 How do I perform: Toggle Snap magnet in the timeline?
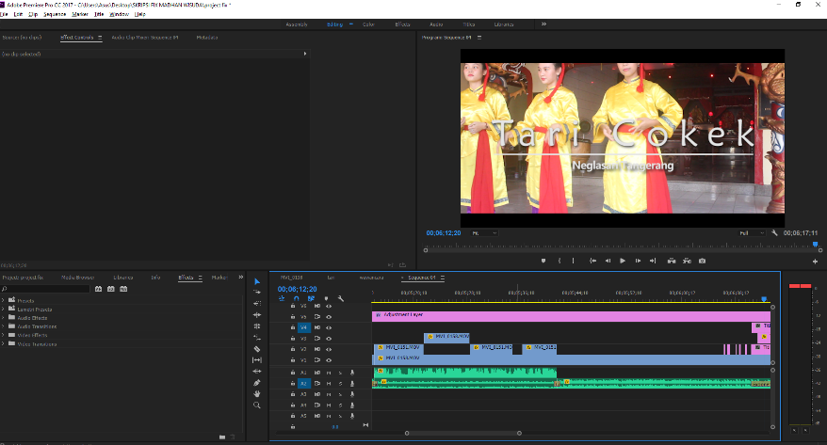point(296,298)
